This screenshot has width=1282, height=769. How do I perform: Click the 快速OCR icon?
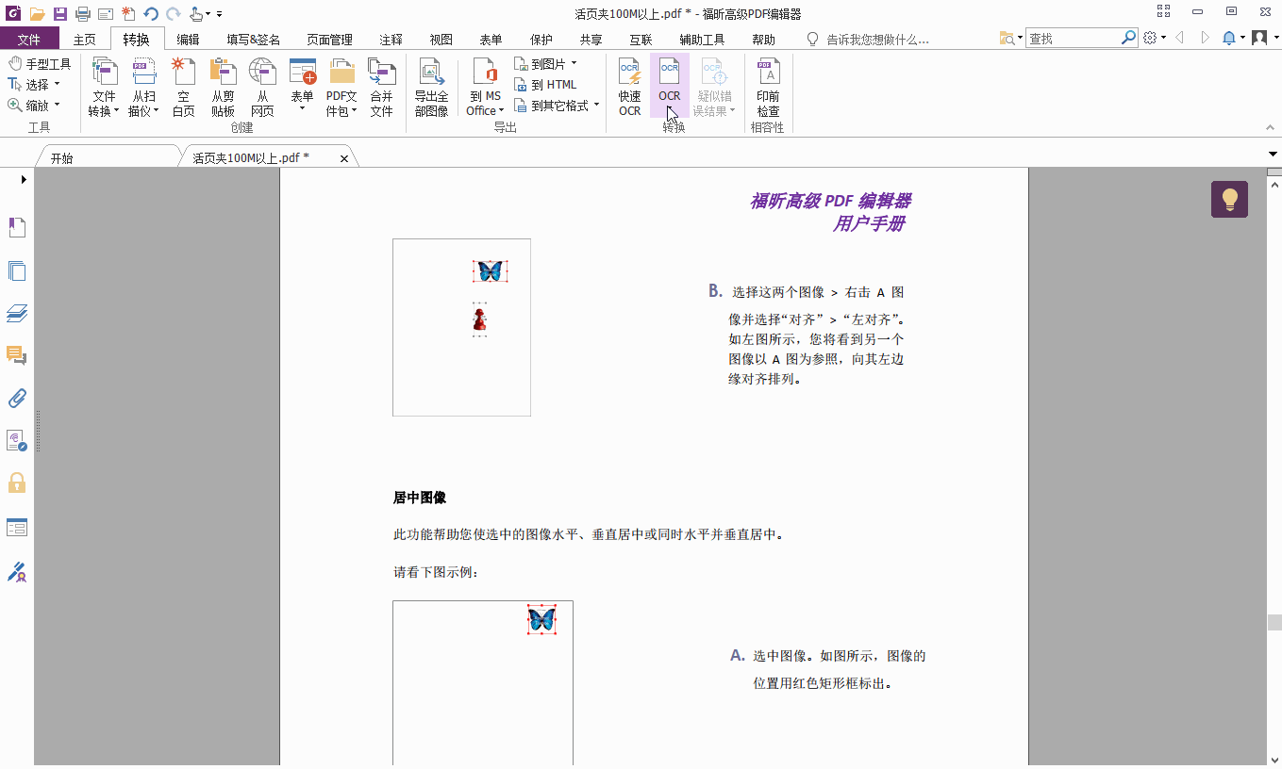628,85
